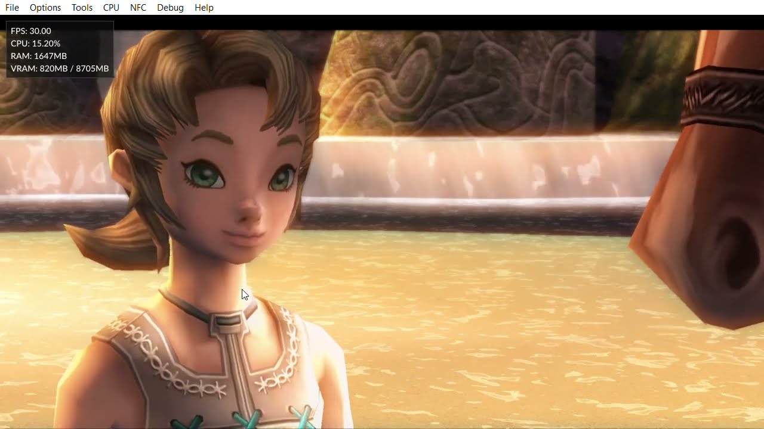Screen dimensions: 764x429
Task: Open the Tools menu
Action: pyautogui.click(x=82, y=8)
